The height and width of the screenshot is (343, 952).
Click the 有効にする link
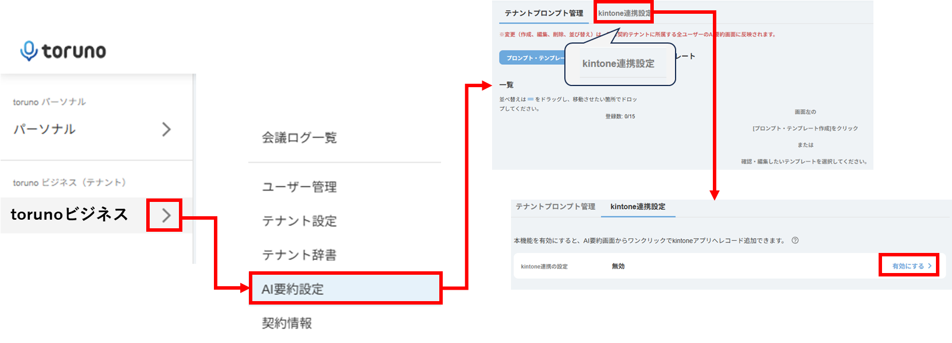click(912, 266)
